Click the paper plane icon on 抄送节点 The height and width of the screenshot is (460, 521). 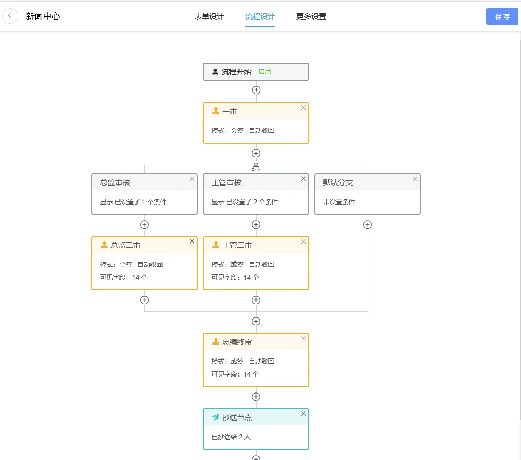click(215, 417)
